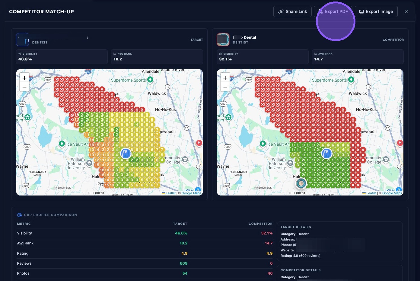
Task: Click the competitor photos value 40
Action: point(270,273)
